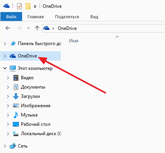Click the Сеть network globe icon
The image size is (165, 153).
pos(13,146)
